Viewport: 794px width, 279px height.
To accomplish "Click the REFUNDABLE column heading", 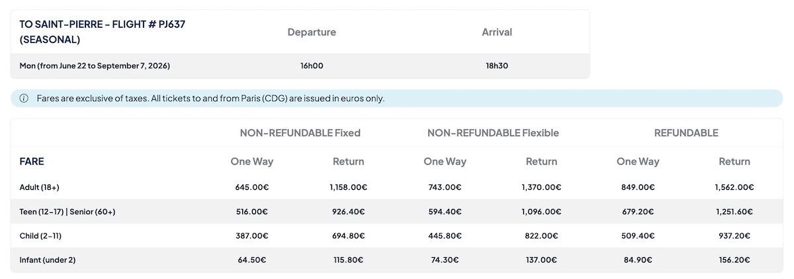I will click(686, 133).
